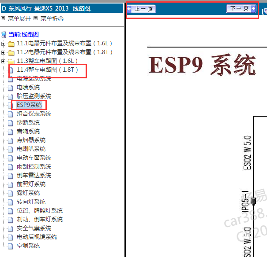Click page icon beside 电动后视镜系统
Viewport: 267px width, 257px height.
11,238
